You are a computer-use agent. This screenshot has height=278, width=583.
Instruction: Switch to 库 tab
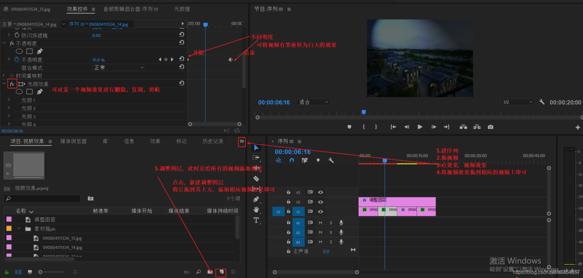[x=105, y=141]
